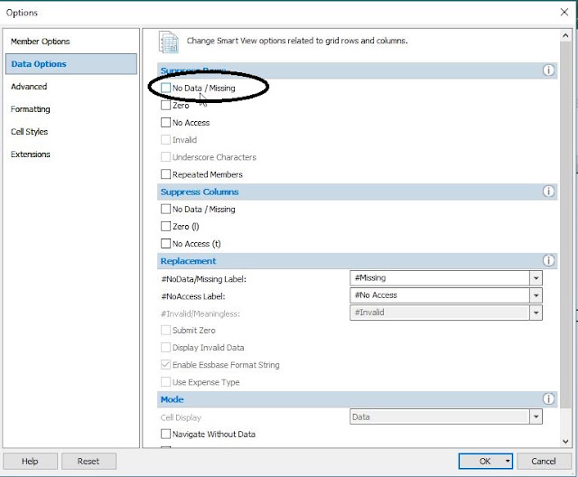Open info icon for Mode section
Image resolution: width=578 pixels, height=477 pixels.
point(548,398)
